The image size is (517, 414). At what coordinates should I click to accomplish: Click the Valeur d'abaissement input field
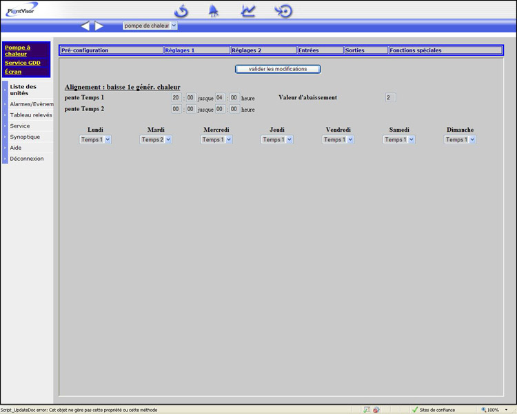click(x=390, y=98)
